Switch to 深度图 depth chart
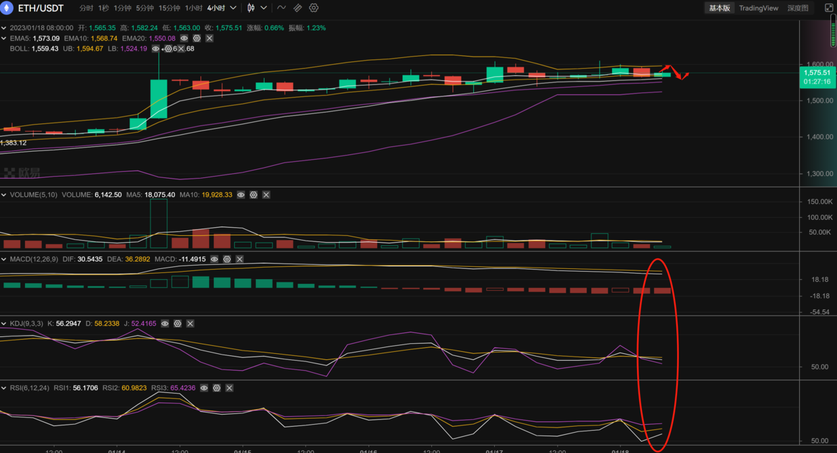The width and height of the screenshot is (837, 453). (798, 8)
